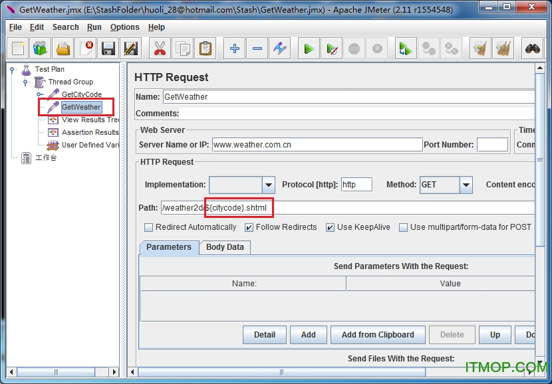Toggle the Use KeepAlive checkbox

point(330,227)
